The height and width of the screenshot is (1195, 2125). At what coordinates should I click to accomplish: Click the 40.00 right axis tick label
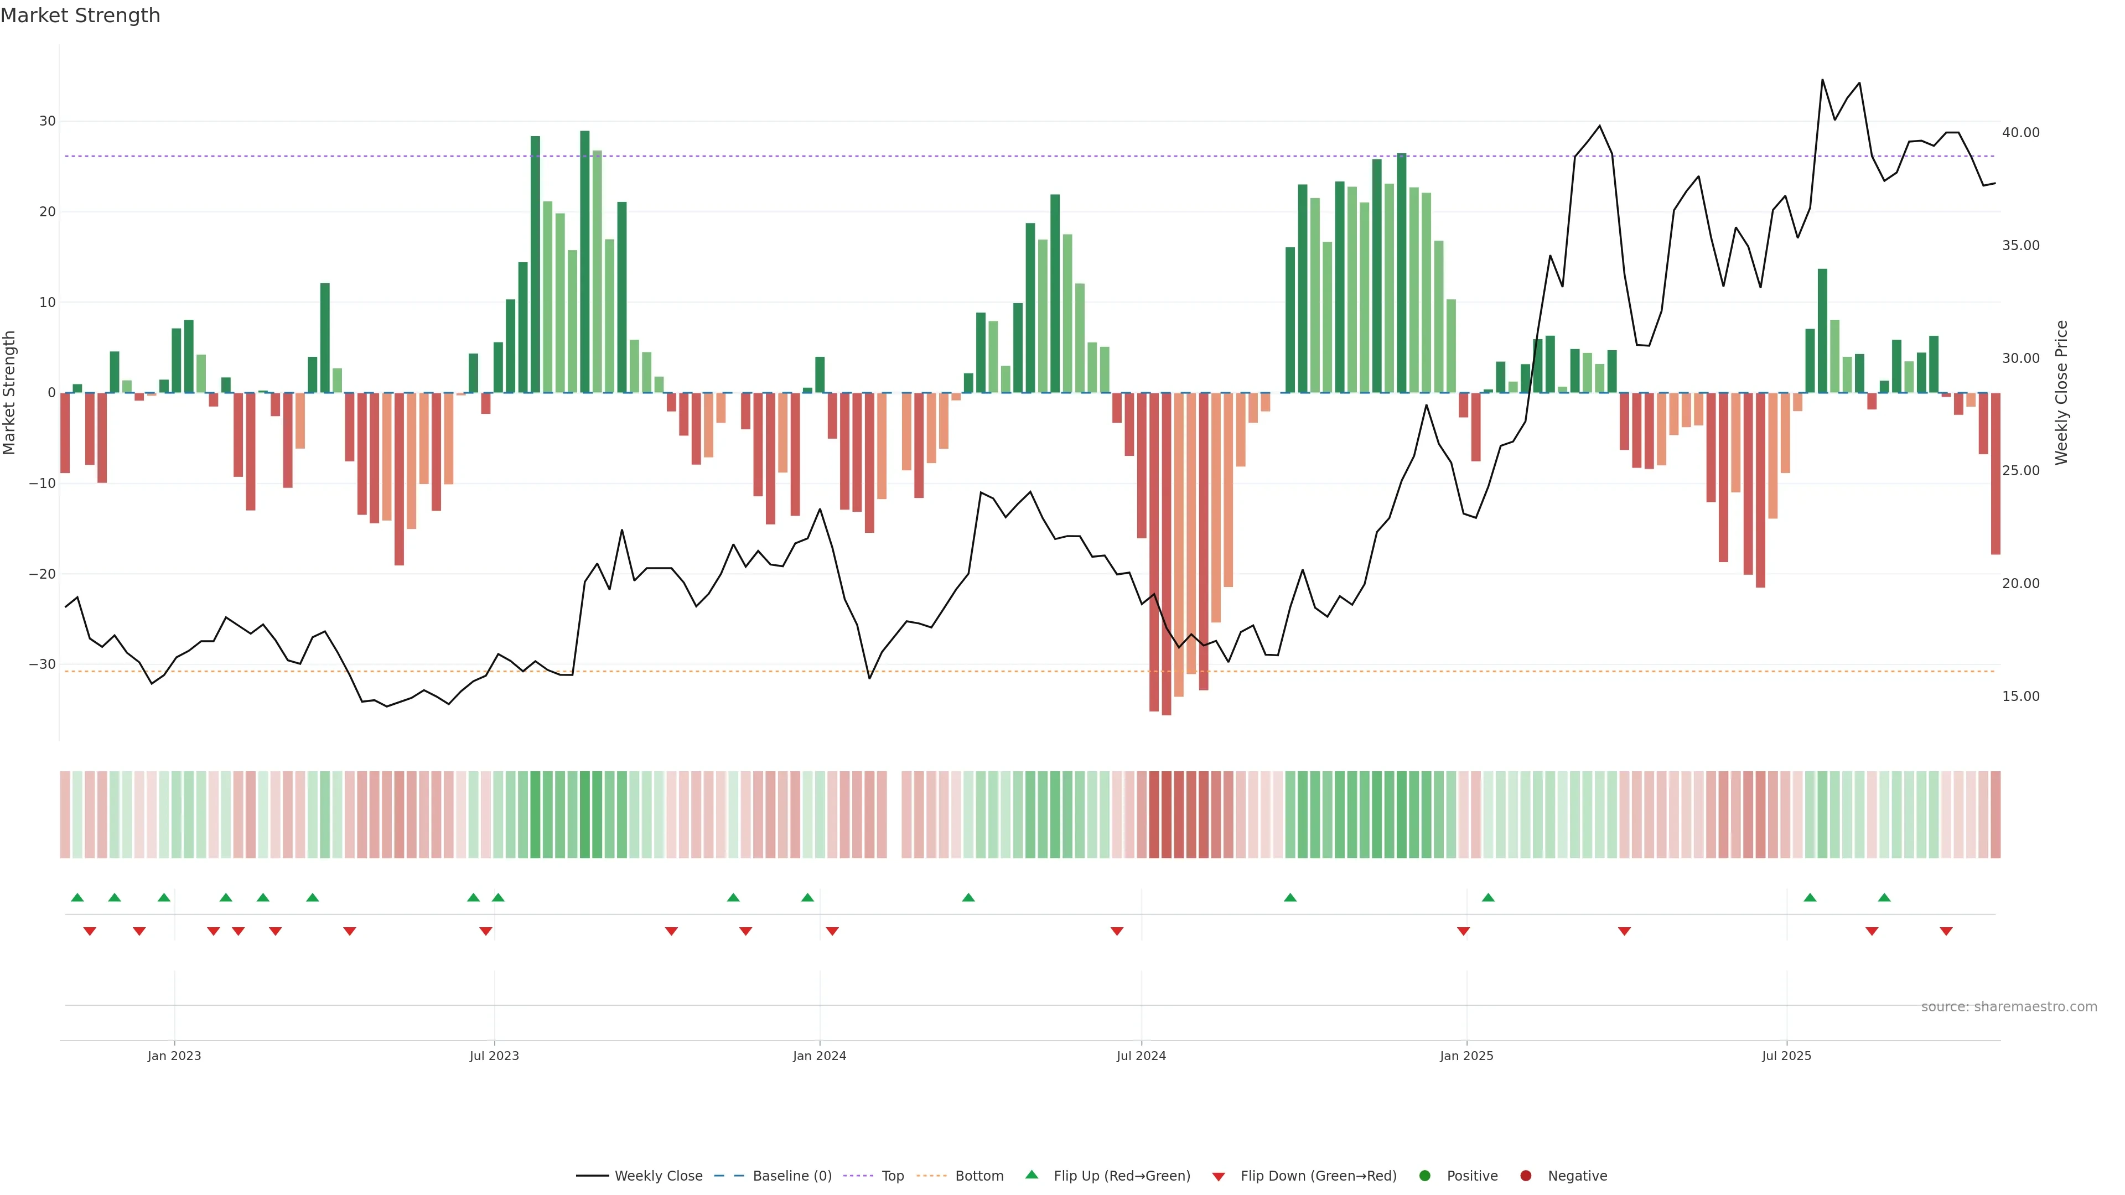[2020, 133]
